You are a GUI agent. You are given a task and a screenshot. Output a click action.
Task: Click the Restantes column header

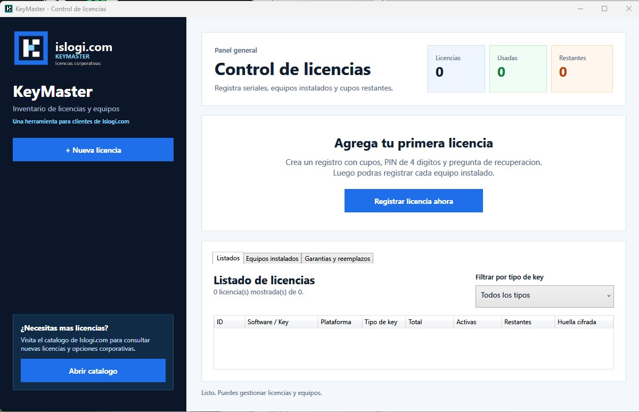[528, 322]
